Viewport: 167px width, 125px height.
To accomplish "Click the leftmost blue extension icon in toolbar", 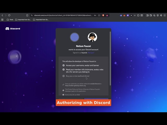I will click(x=121, y=15).
